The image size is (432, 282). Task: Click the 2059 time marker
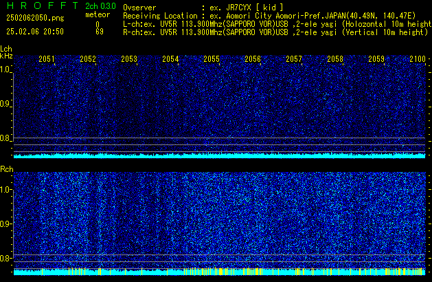pos(376,59)
